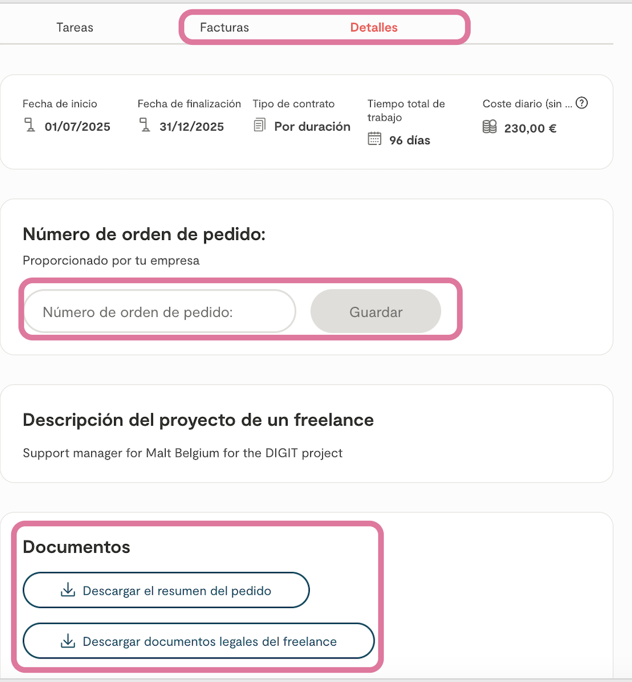Click the Número de orden de pedido heading

(144, 234)
